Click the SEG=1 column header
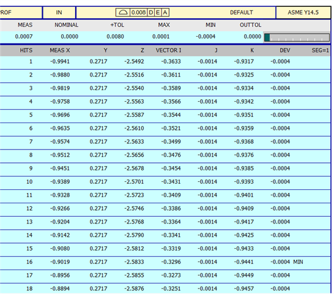The image size is (334, 294). tap(320, 50)
